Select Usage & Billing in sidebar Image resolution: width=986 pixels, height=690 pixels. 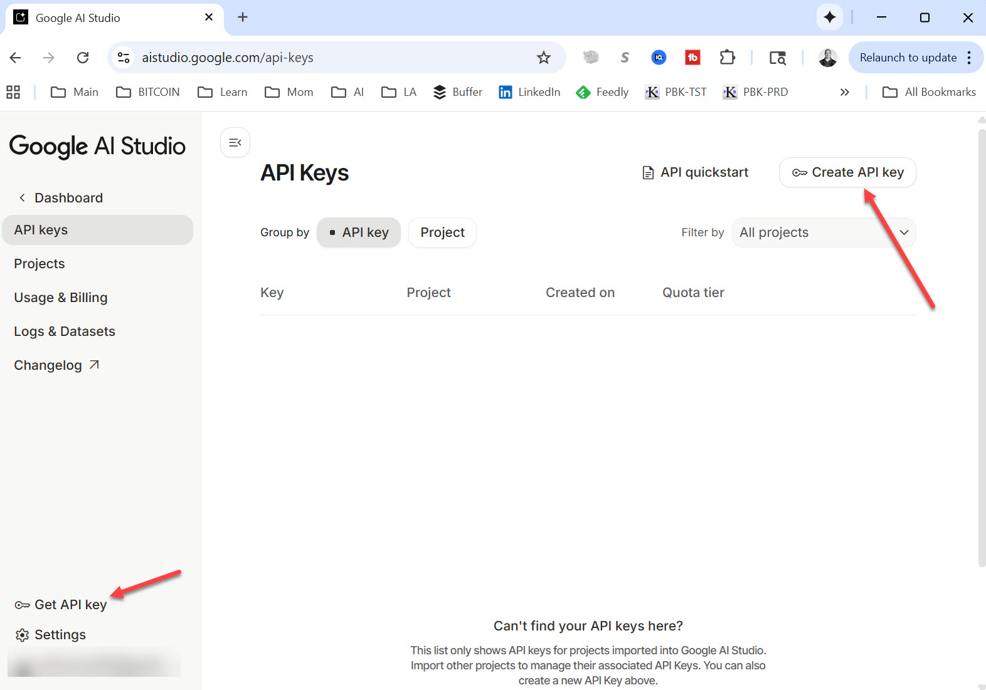pyautogui.click(x=61, y=298)
